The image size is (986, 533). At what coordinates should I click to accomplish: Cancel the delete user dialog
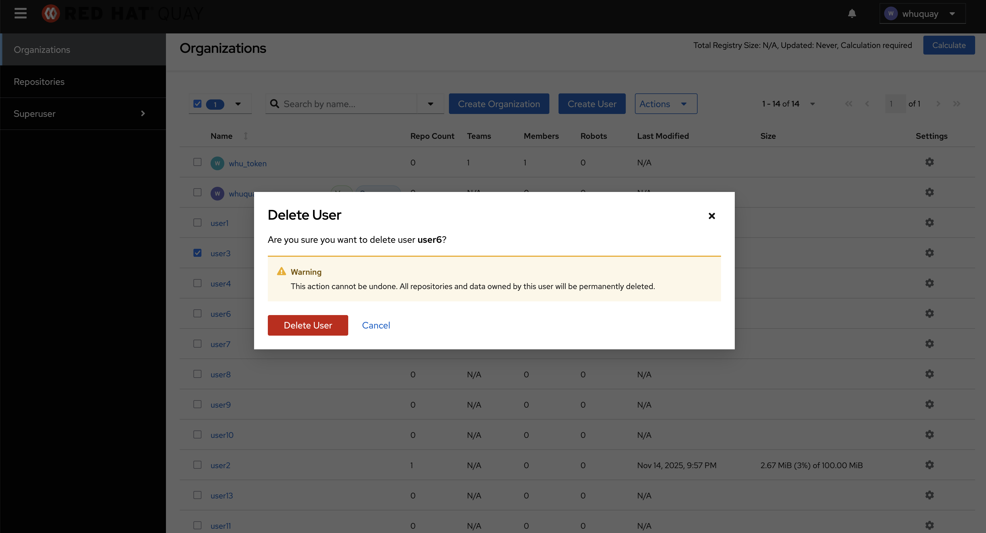tap(376, 325)
